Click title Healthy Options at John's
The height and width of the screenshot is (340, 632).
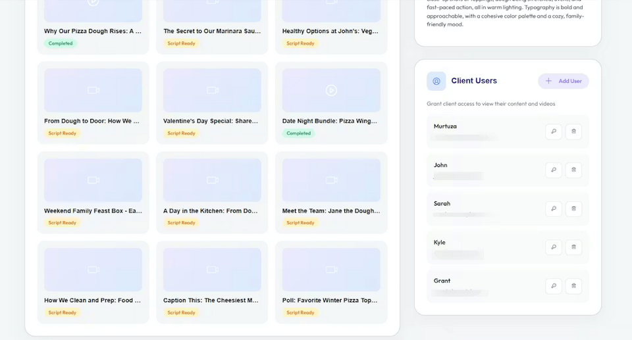[330, 31]
